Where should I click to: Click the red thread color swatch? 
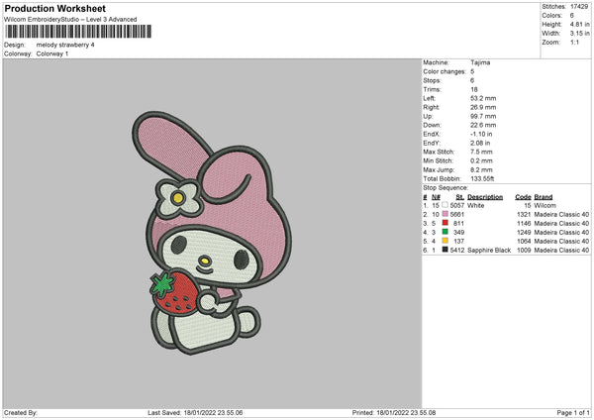point(445,223)
